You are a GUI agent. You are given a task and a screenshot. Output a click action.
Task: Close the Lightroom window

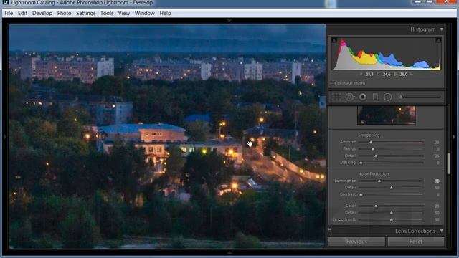446,1
